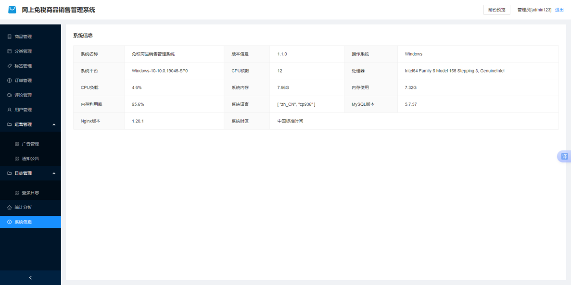Click the CPU核数 value 12
This screenshot has width=571, height=285.
point(279,71)
